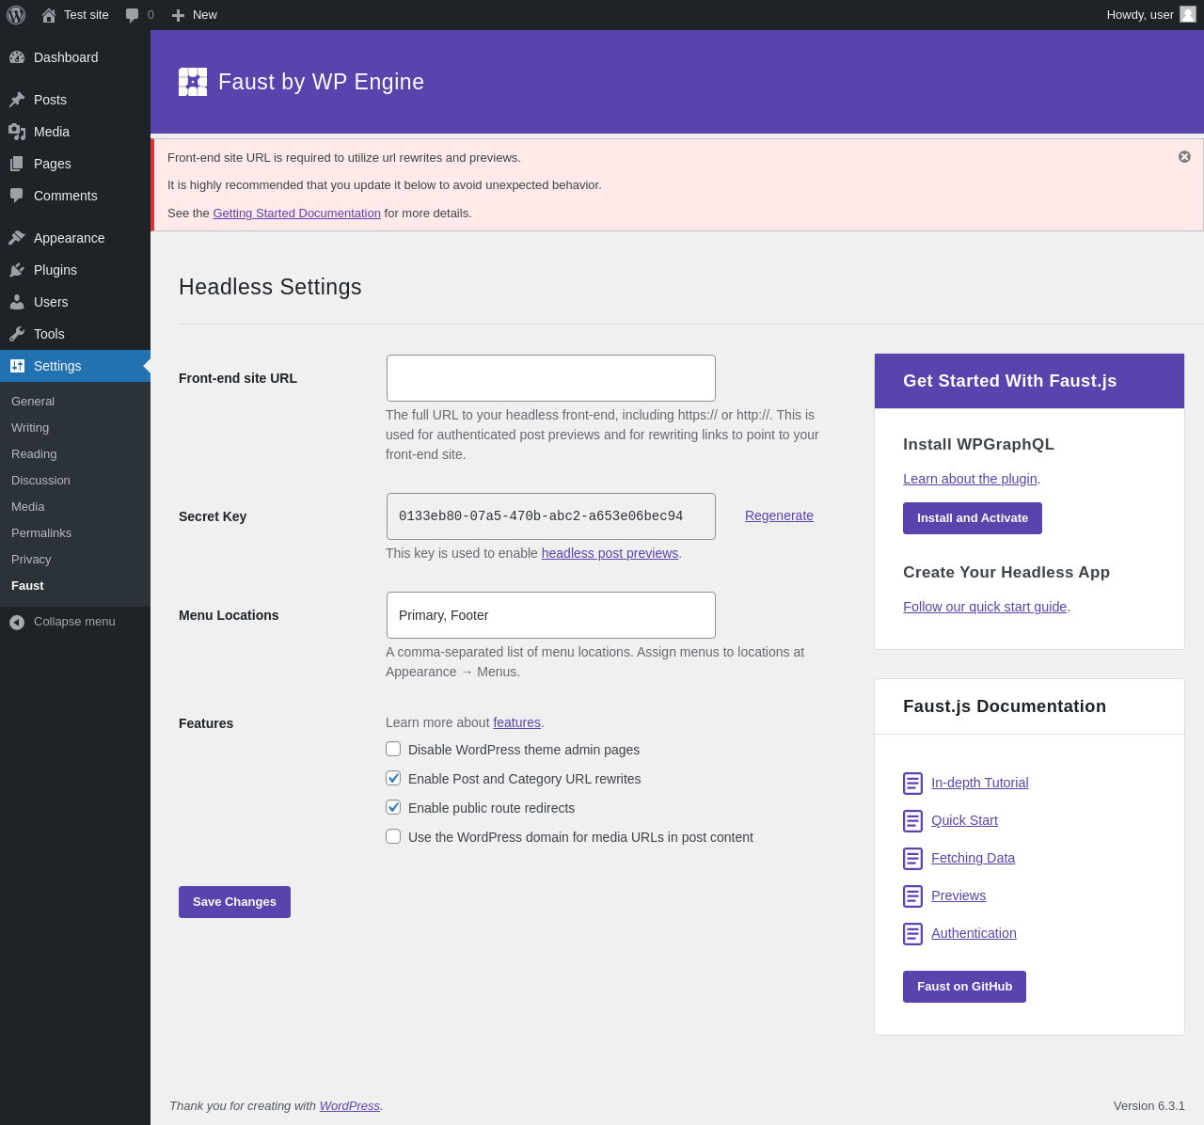
Task: Click the Get Started With Faust.js heading
Action: [1010, 381]
